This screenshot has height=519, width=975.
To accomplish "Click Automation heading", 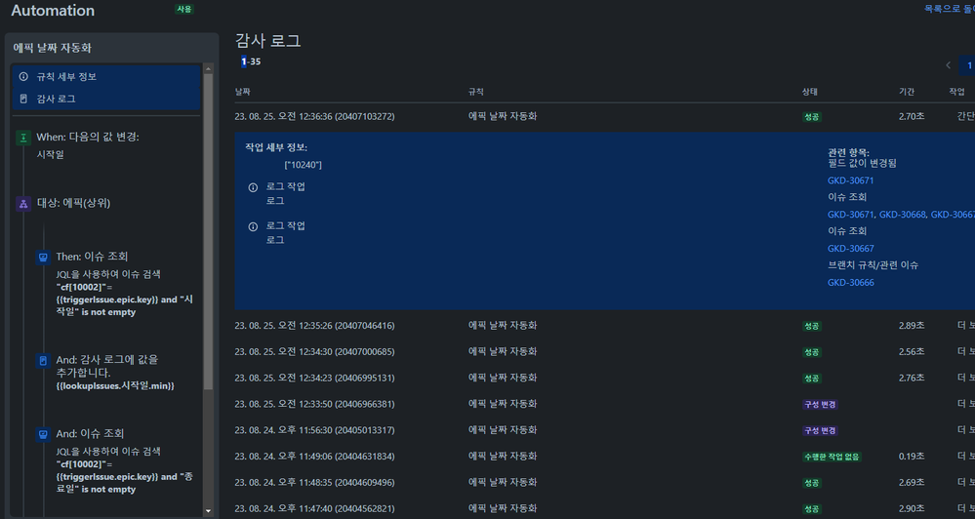I will click(x=53, y=11).
